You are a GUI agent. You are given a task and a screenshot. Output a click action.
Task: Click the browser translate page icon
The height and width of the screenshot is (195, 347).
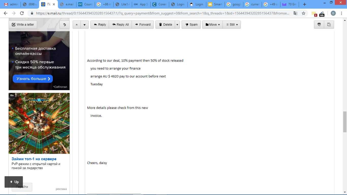(x=295, y=13)
